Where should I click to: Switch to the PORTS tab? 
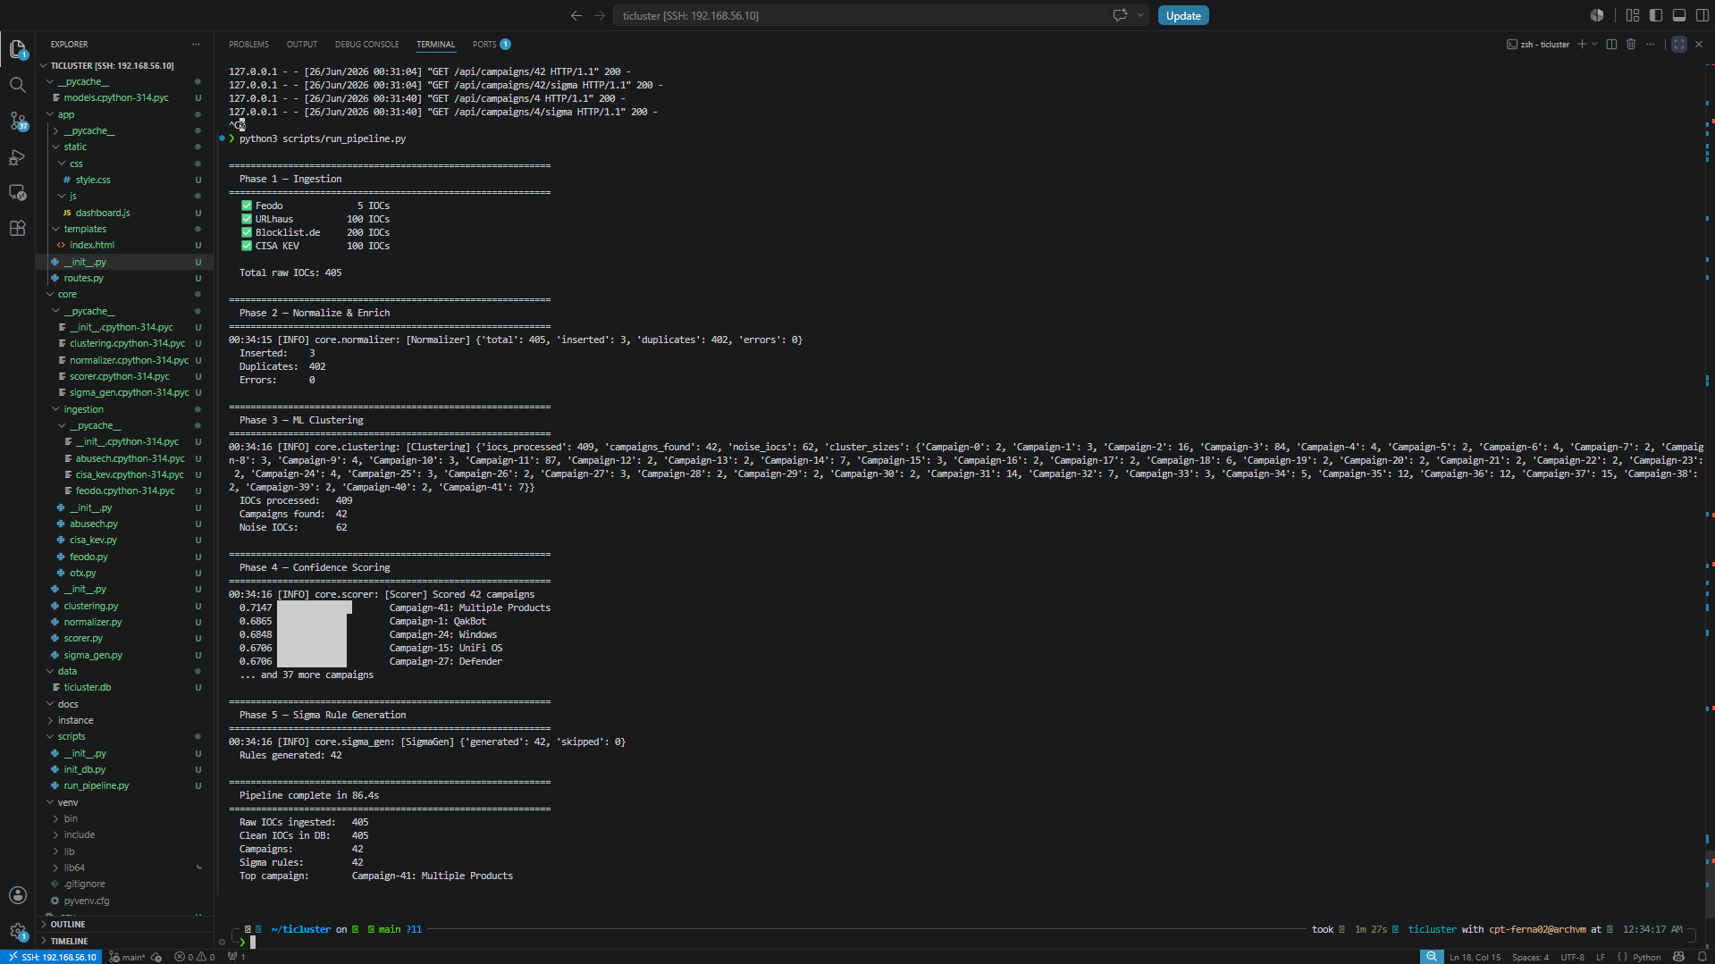pos(492,44)
